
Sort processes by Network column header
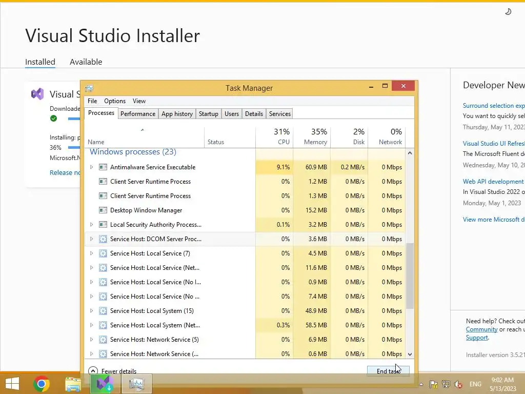coord(387,136)
